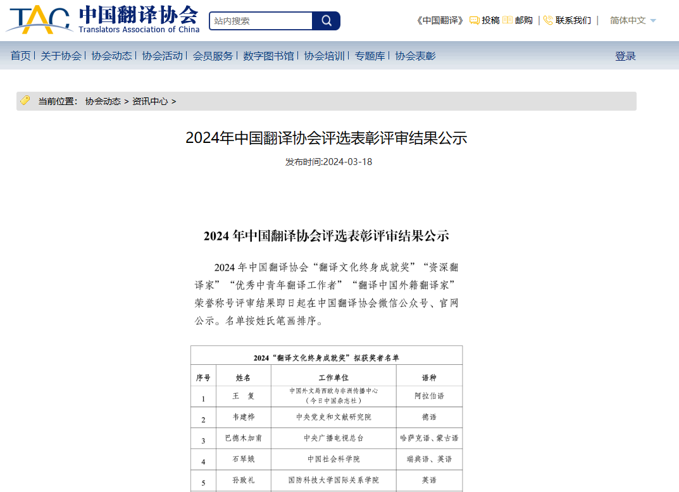Click the 瑞典语、英语 language cell
The width and height of the screenshot is (679, 492).
[429, 459]
